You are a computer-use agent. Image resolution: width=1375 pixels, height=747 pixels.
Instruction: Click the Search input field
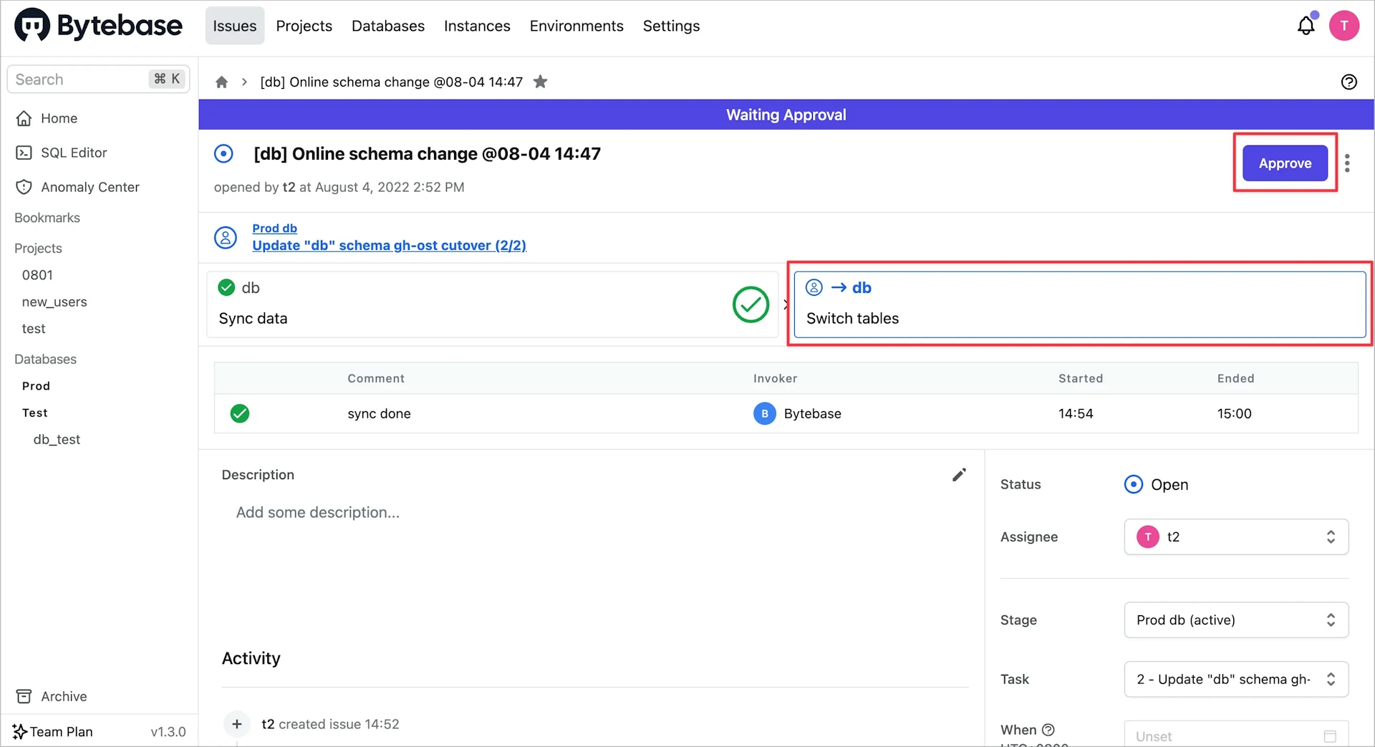coord(79,79)
